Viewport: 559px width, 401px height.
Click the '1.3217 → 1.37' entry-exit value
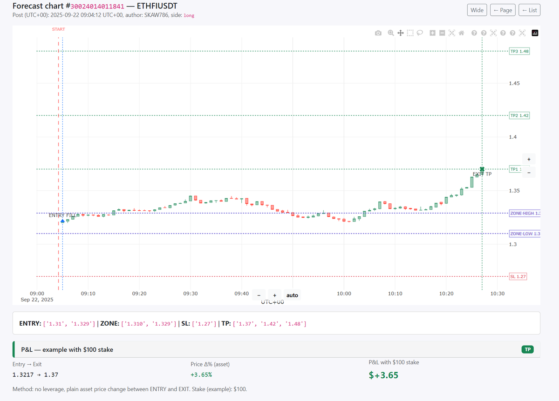coord(35,374)
